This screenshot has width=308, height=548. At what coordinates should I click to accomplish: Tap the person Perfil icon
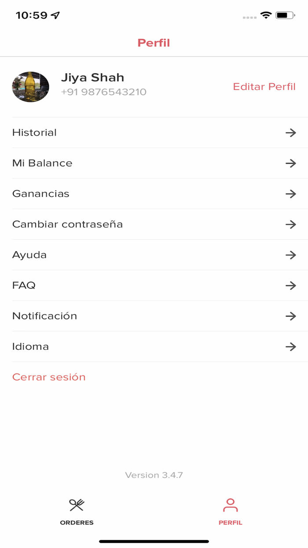pos(230,505)
